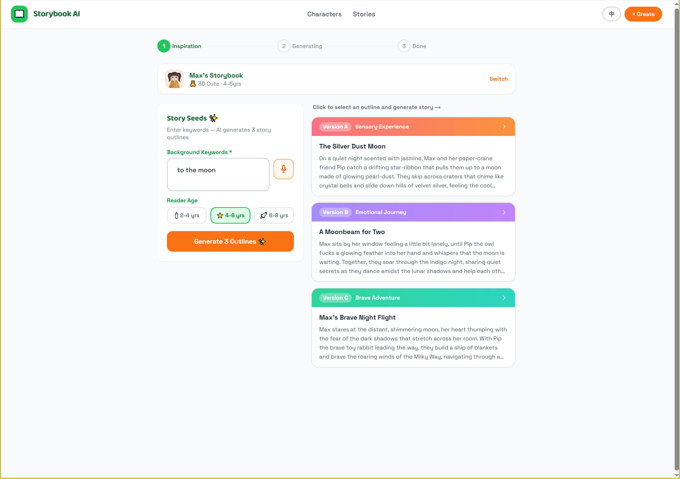Click the step 3 Done circle

click(x=404, y=46)
